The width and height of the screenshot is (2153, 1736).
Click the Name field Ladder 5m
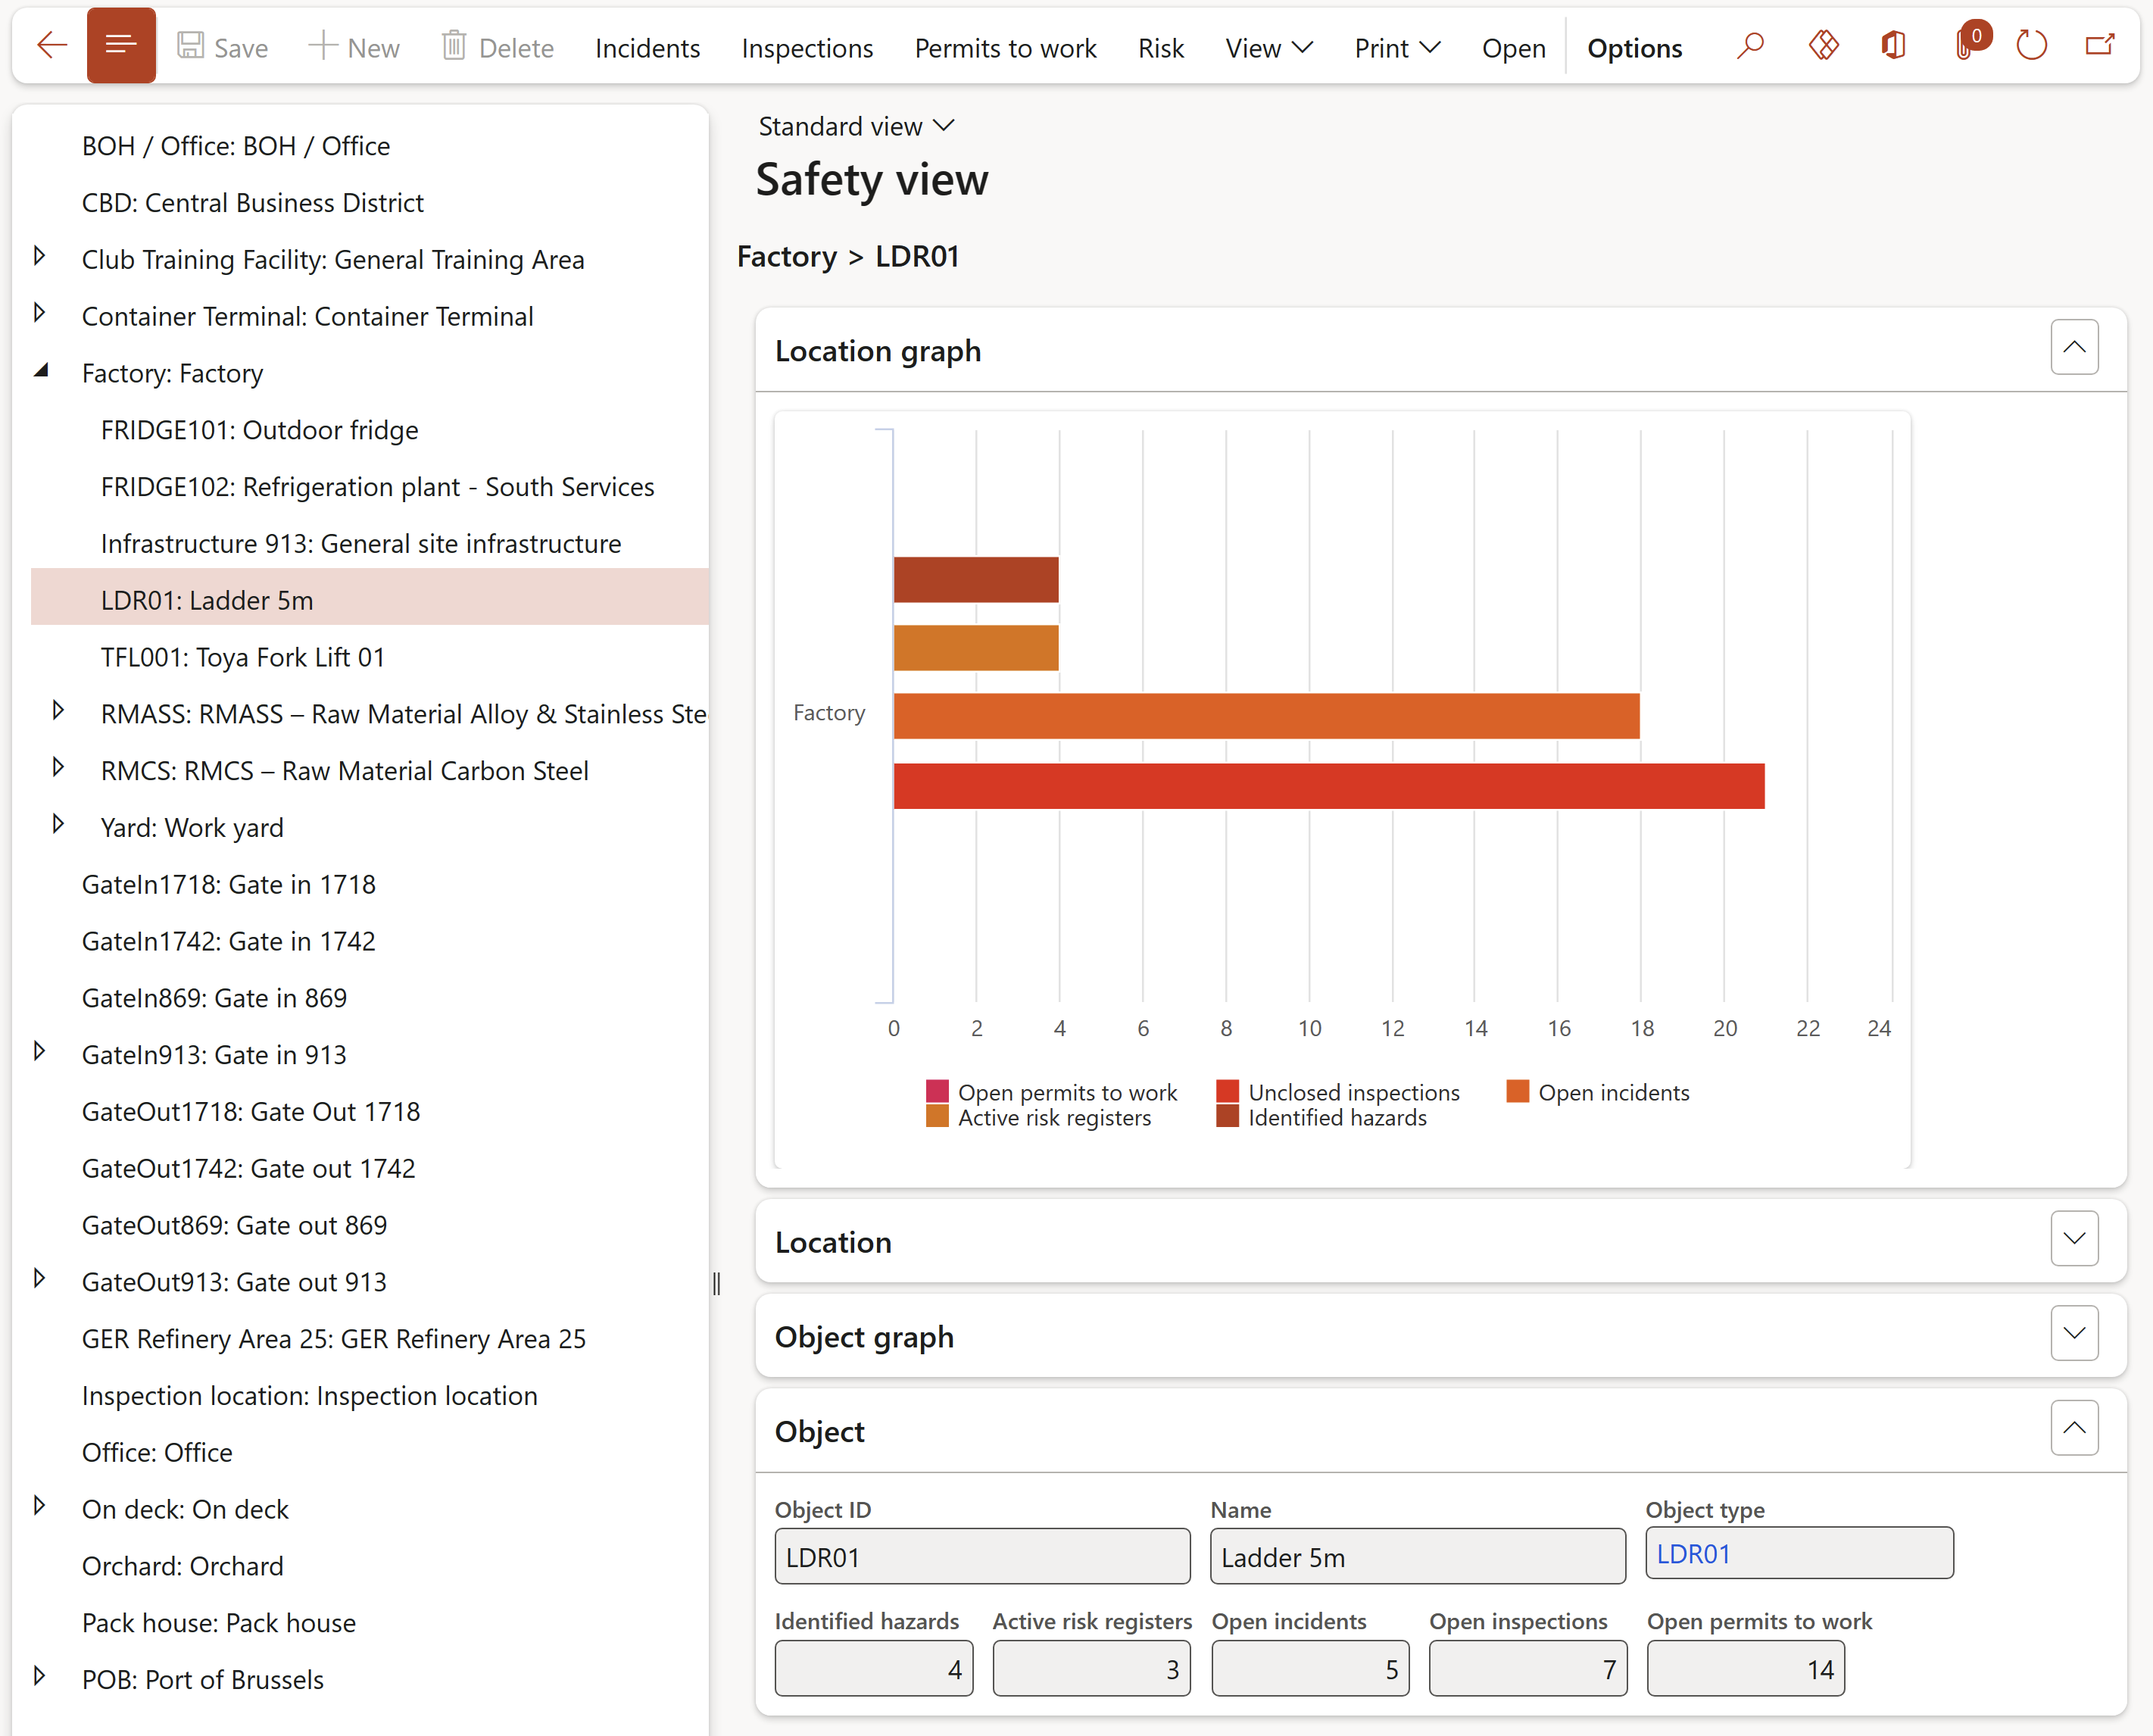(x=1417, y=1556)
